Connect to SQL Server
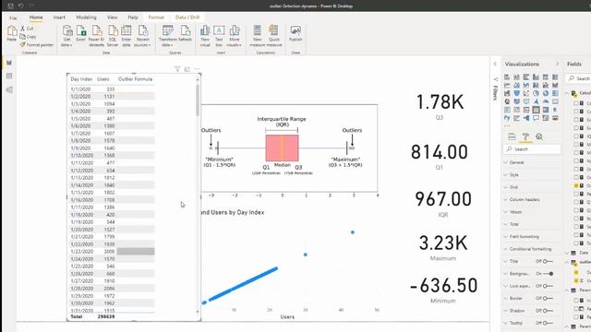Viewport: 591px width, 332px height. pyautogui.click(x=113, y=36)
